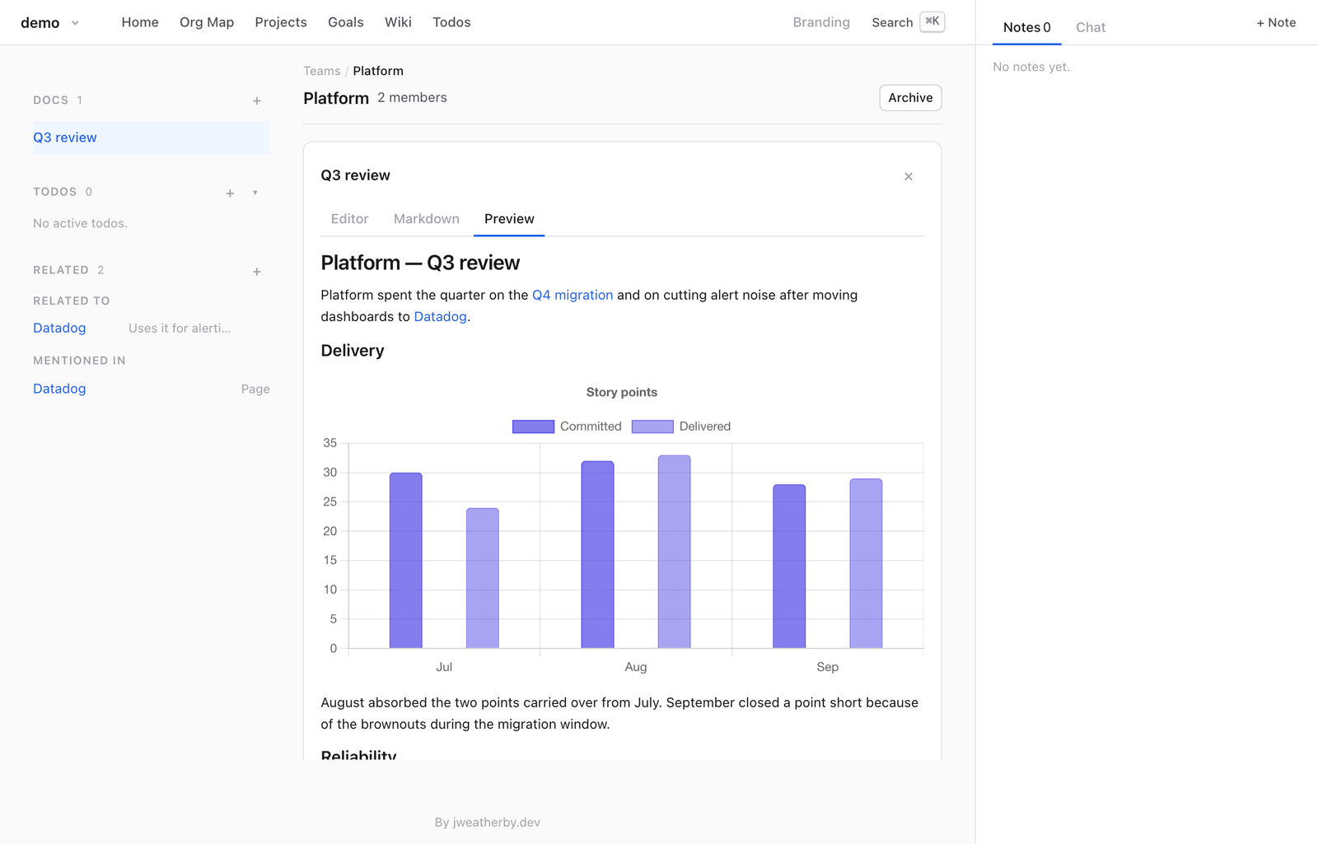
Task: Open the Wiki section
Action: coord(398,22)
